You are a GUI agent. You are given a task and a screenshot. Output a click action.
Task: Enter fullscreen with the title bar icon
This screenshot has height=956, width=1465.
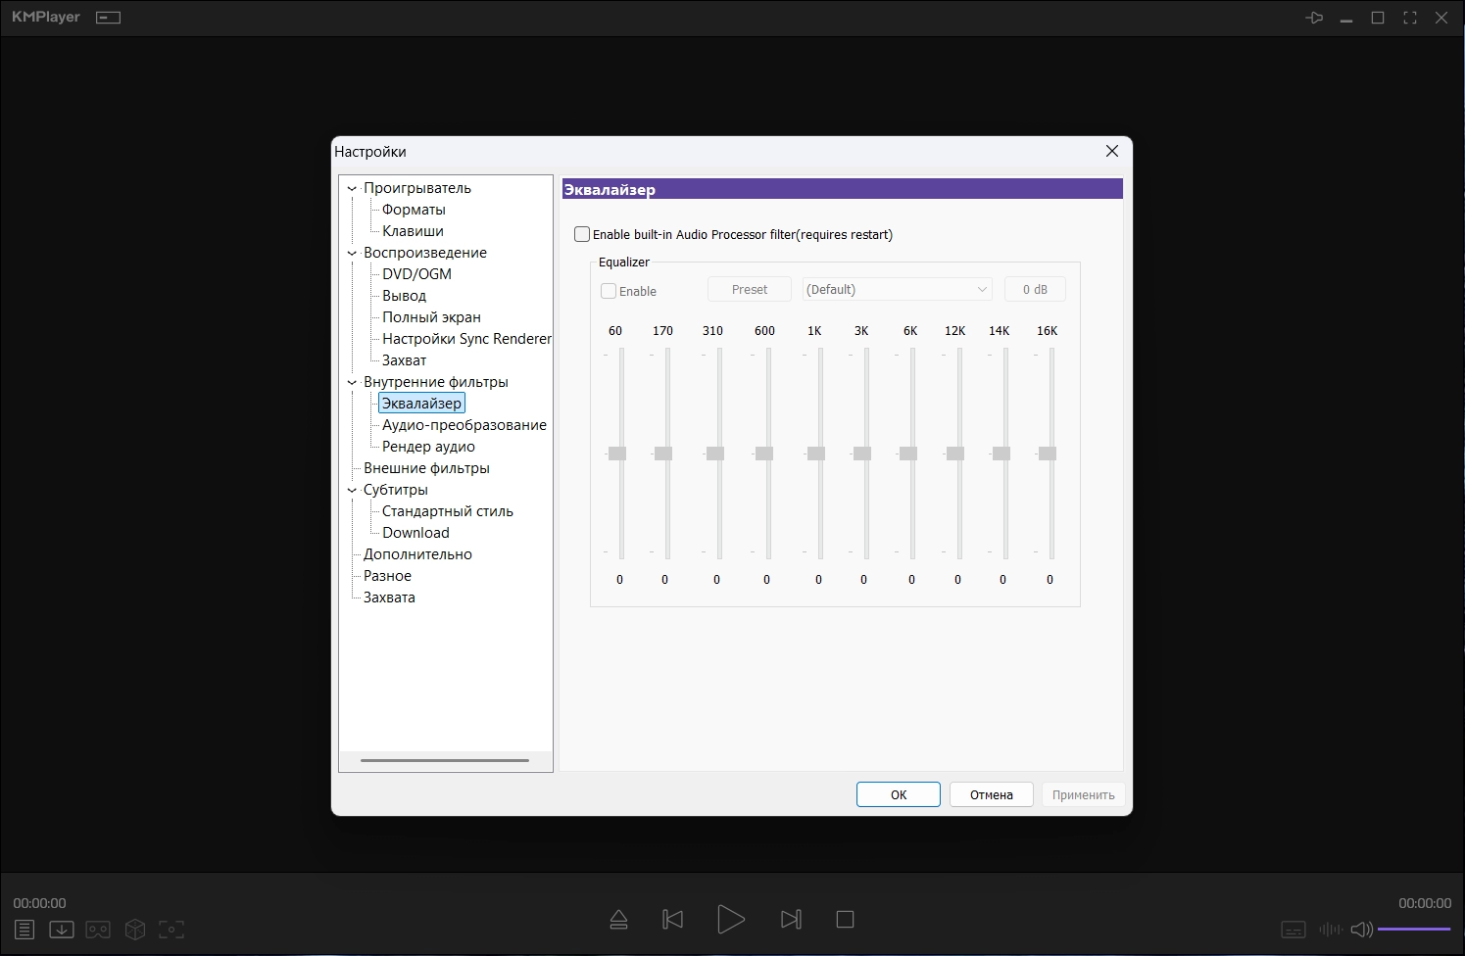click(1410, 18)
